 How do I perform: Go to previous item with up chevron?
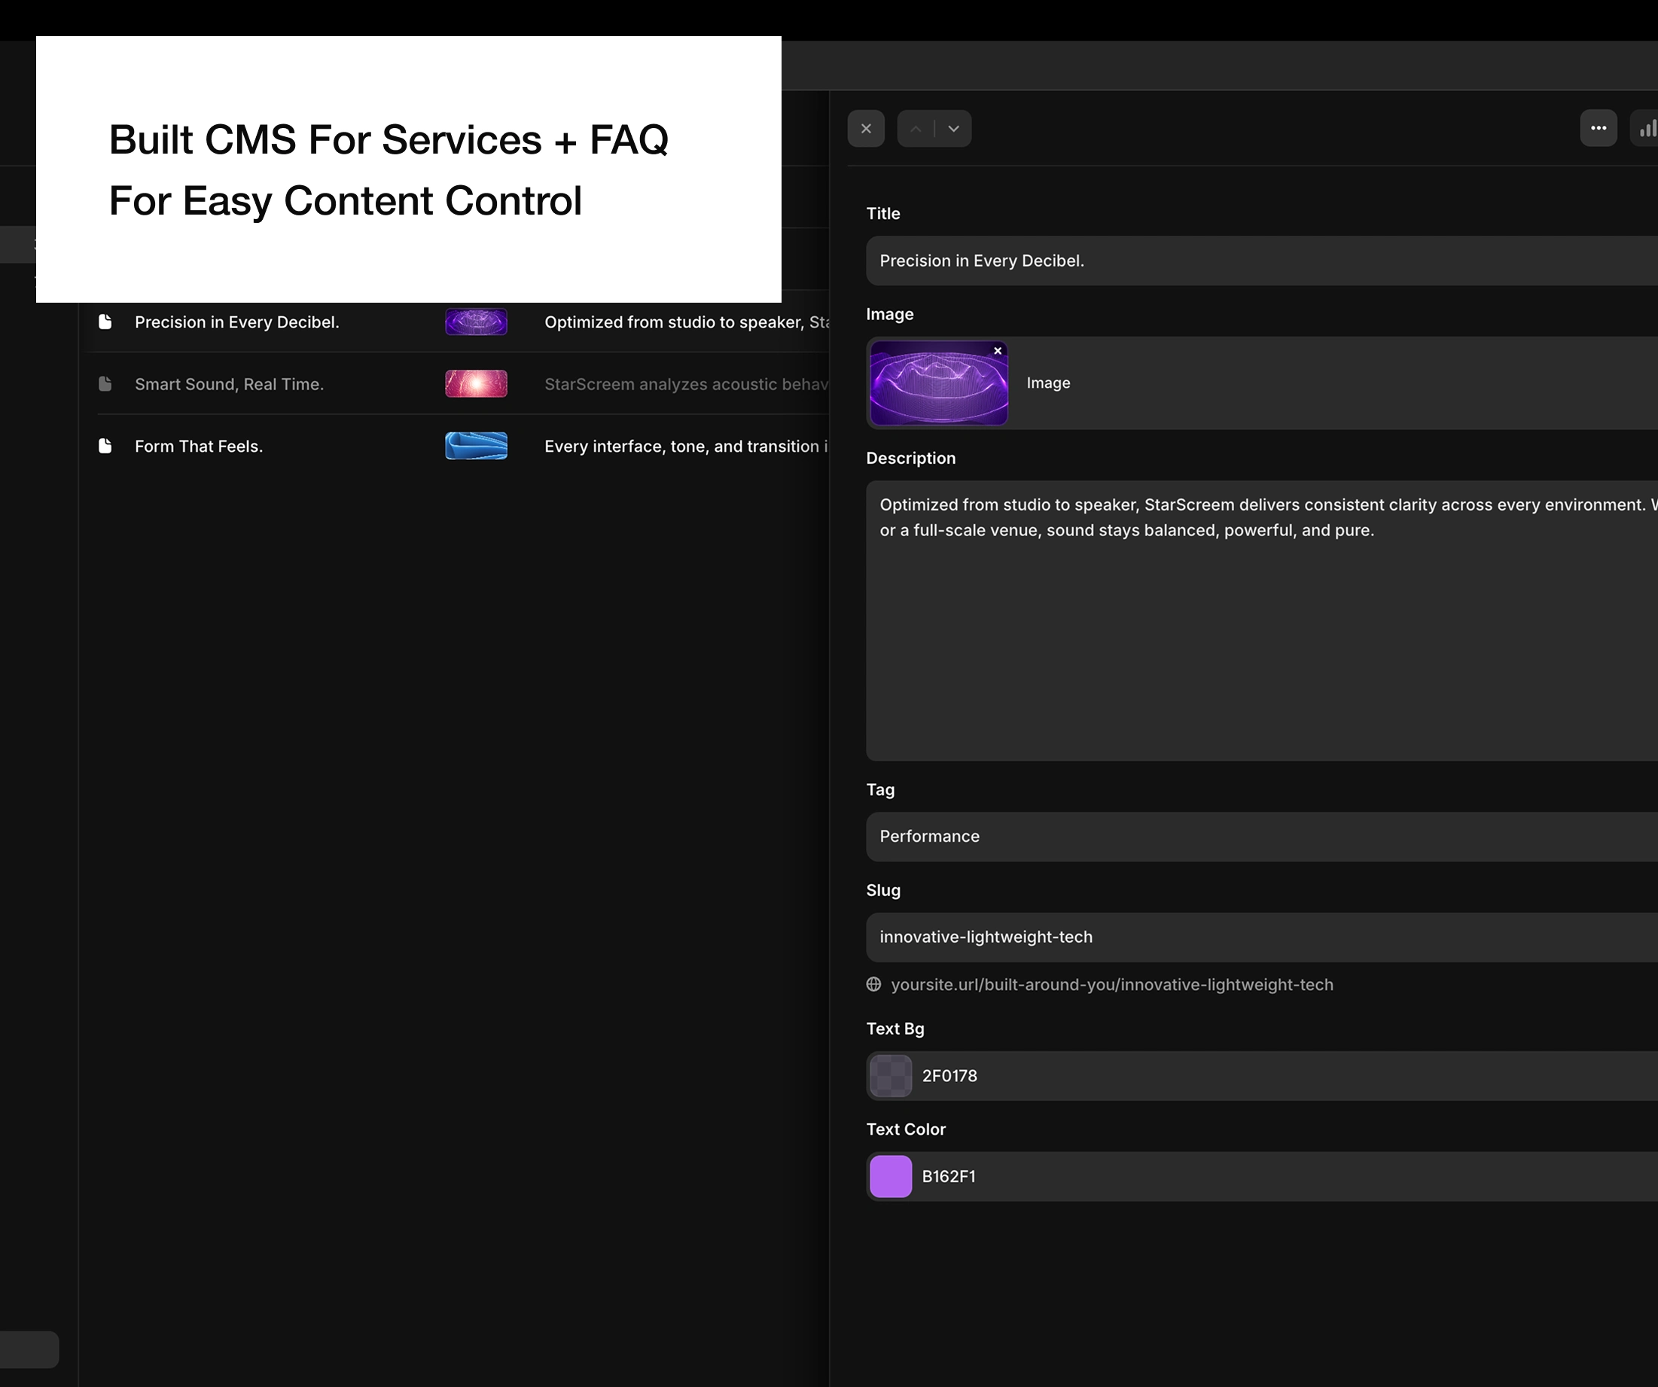(916, 129)
